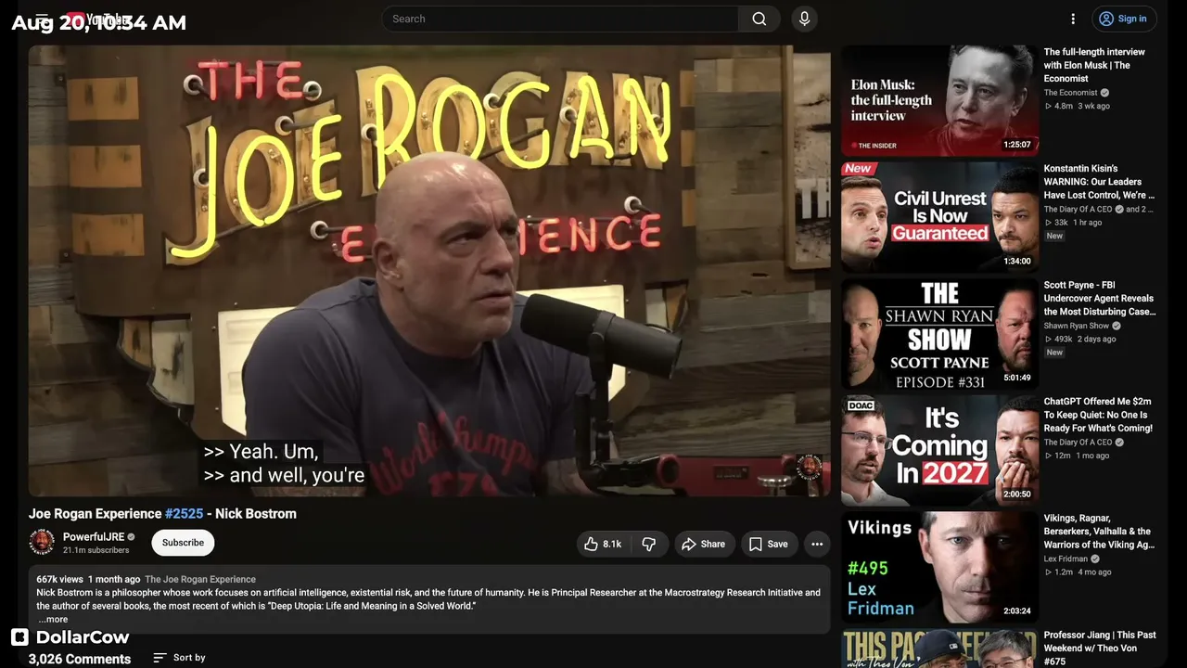This screenshot has height=668, width=1187.
Task: Share this video
Action: click(x=704, y=545)
